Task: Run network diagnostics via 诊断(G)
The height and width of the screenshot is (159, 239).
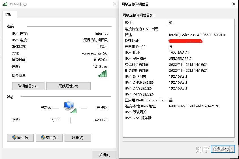Action: tap(78, 138)
